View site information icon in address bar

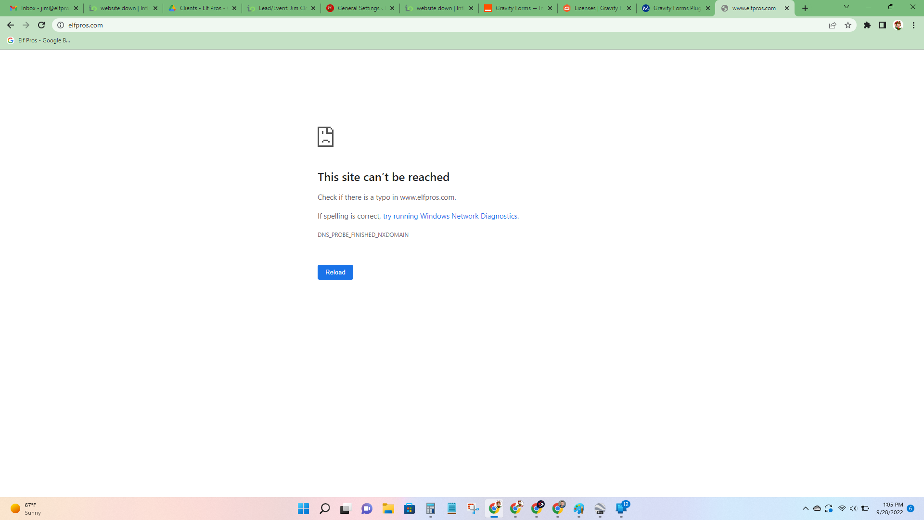pos(61,25)
